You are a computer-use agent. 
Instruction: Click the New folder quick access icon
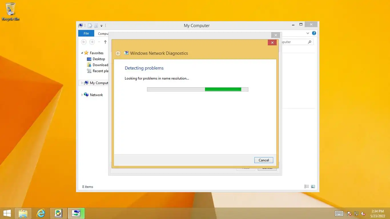pos(96,26)
